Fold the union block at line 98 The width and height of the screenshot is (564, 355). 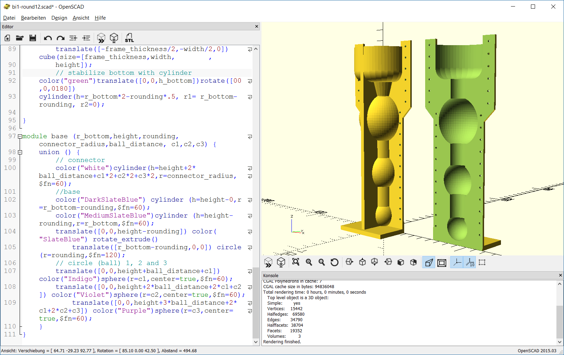coord(20,152)
